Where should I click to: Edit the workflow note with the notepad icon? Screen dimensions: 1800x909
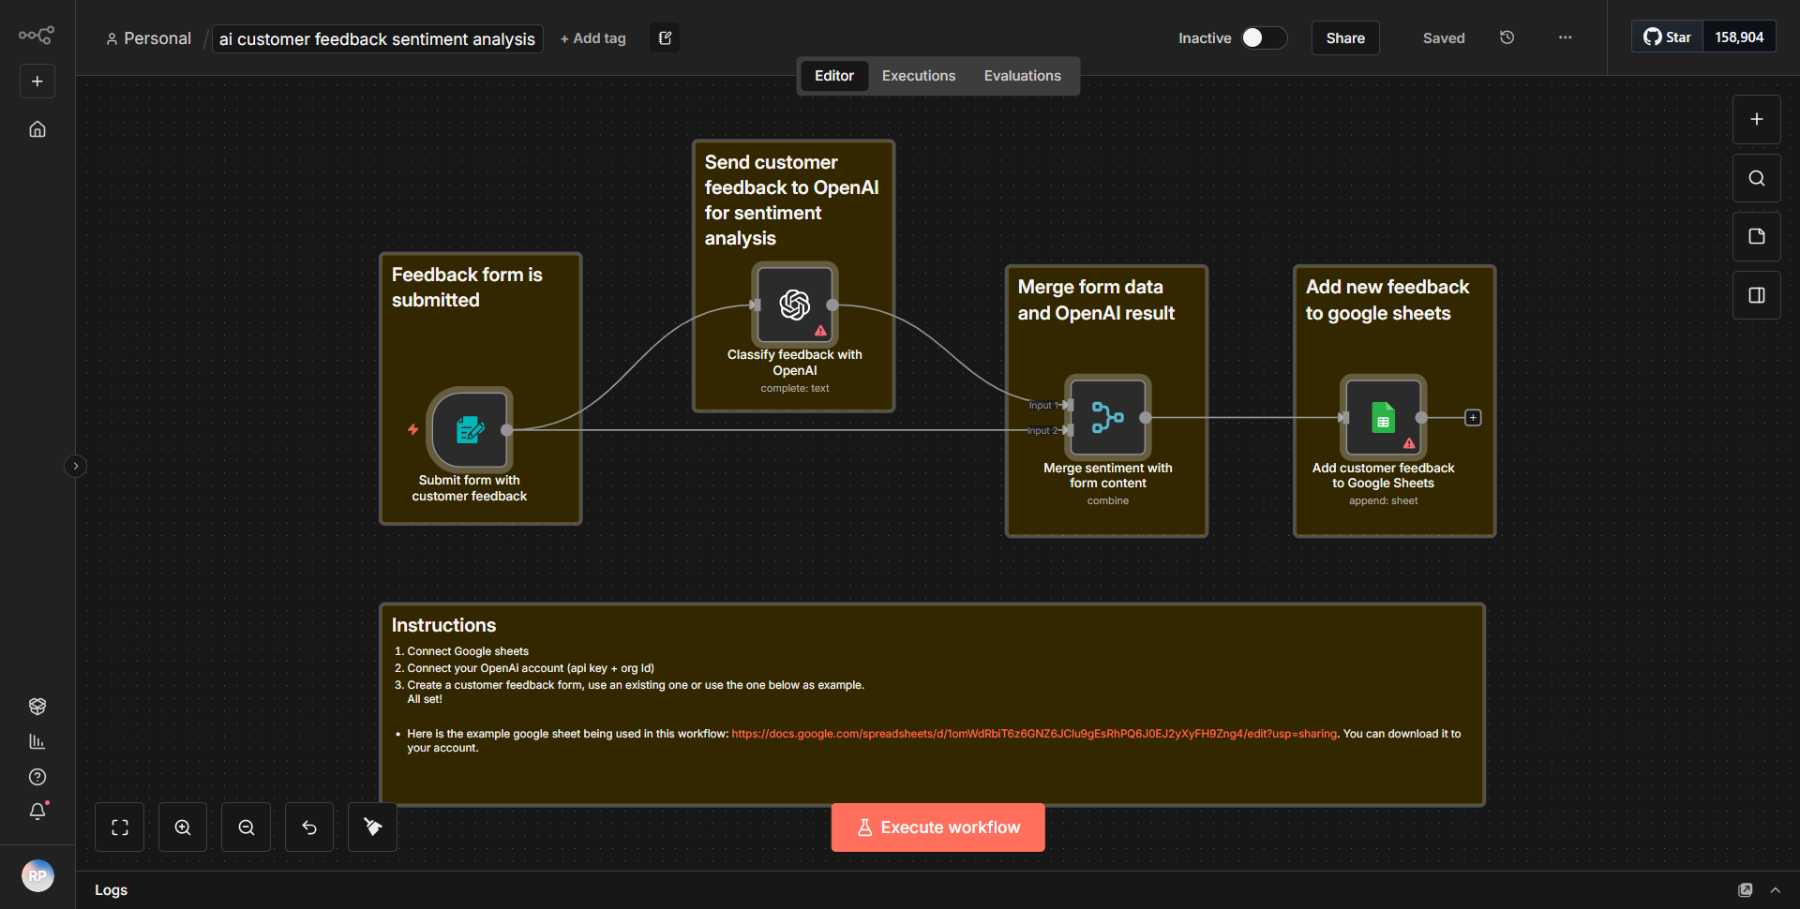click(665, 37)
